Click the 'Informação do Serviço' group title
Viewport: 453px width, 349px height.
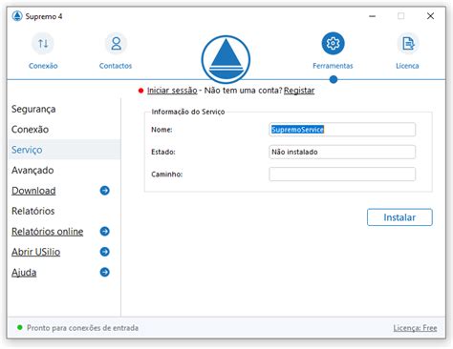pos(188,112)
